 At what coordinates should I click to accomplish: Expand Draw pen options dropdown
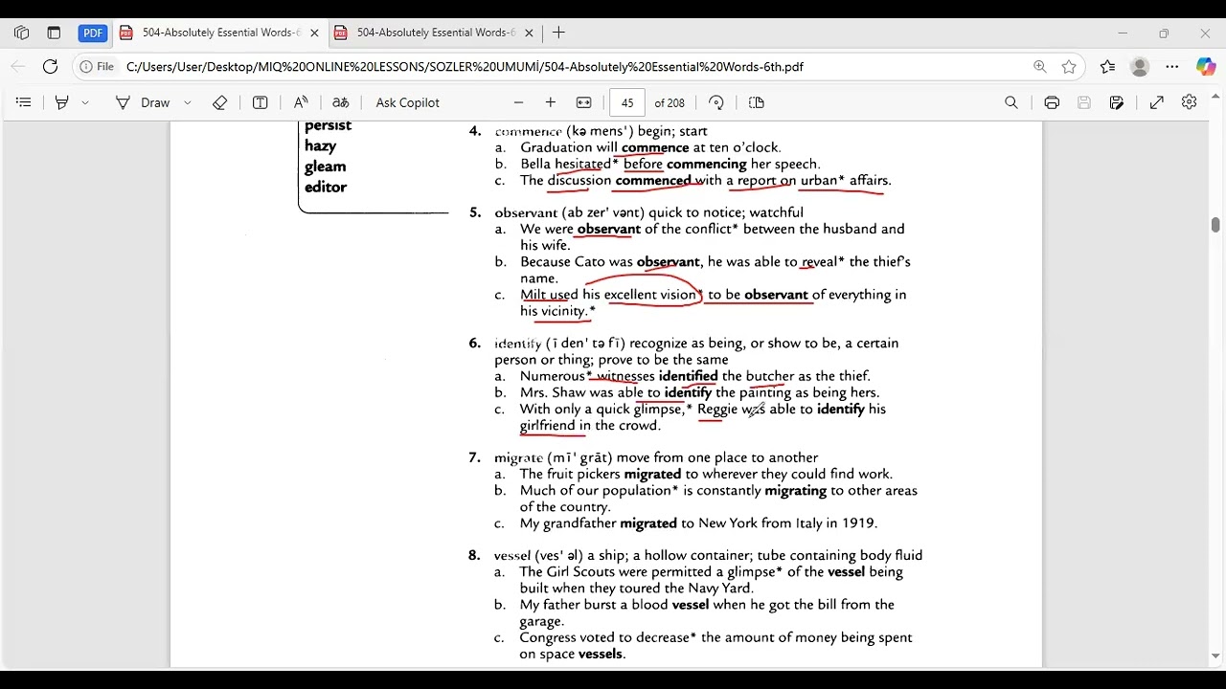click(x=188, y=102)
